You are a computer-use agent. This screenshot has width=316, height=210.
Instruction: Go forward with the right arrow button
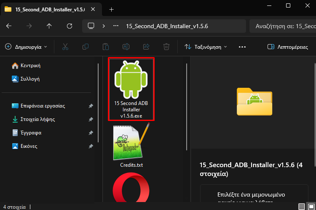(x=29, y=26)
